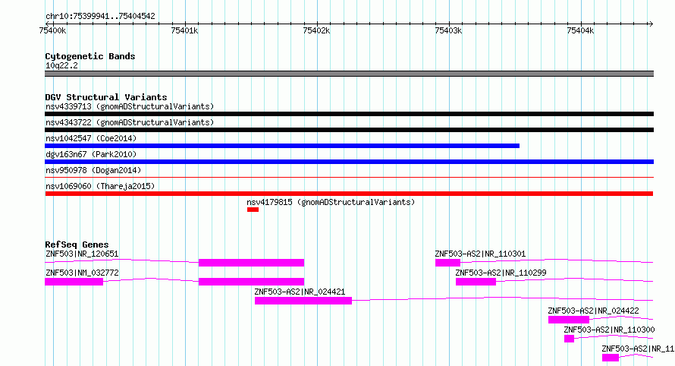Image resolution: width=675 pixels, height=366 pixels.
Task: Click the ZNF503-AS2|NR_110299 transcript label
Action: 501,273
